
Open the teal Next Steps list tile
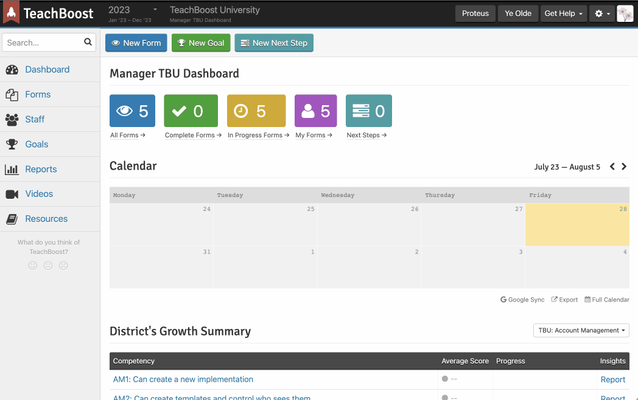369,111
